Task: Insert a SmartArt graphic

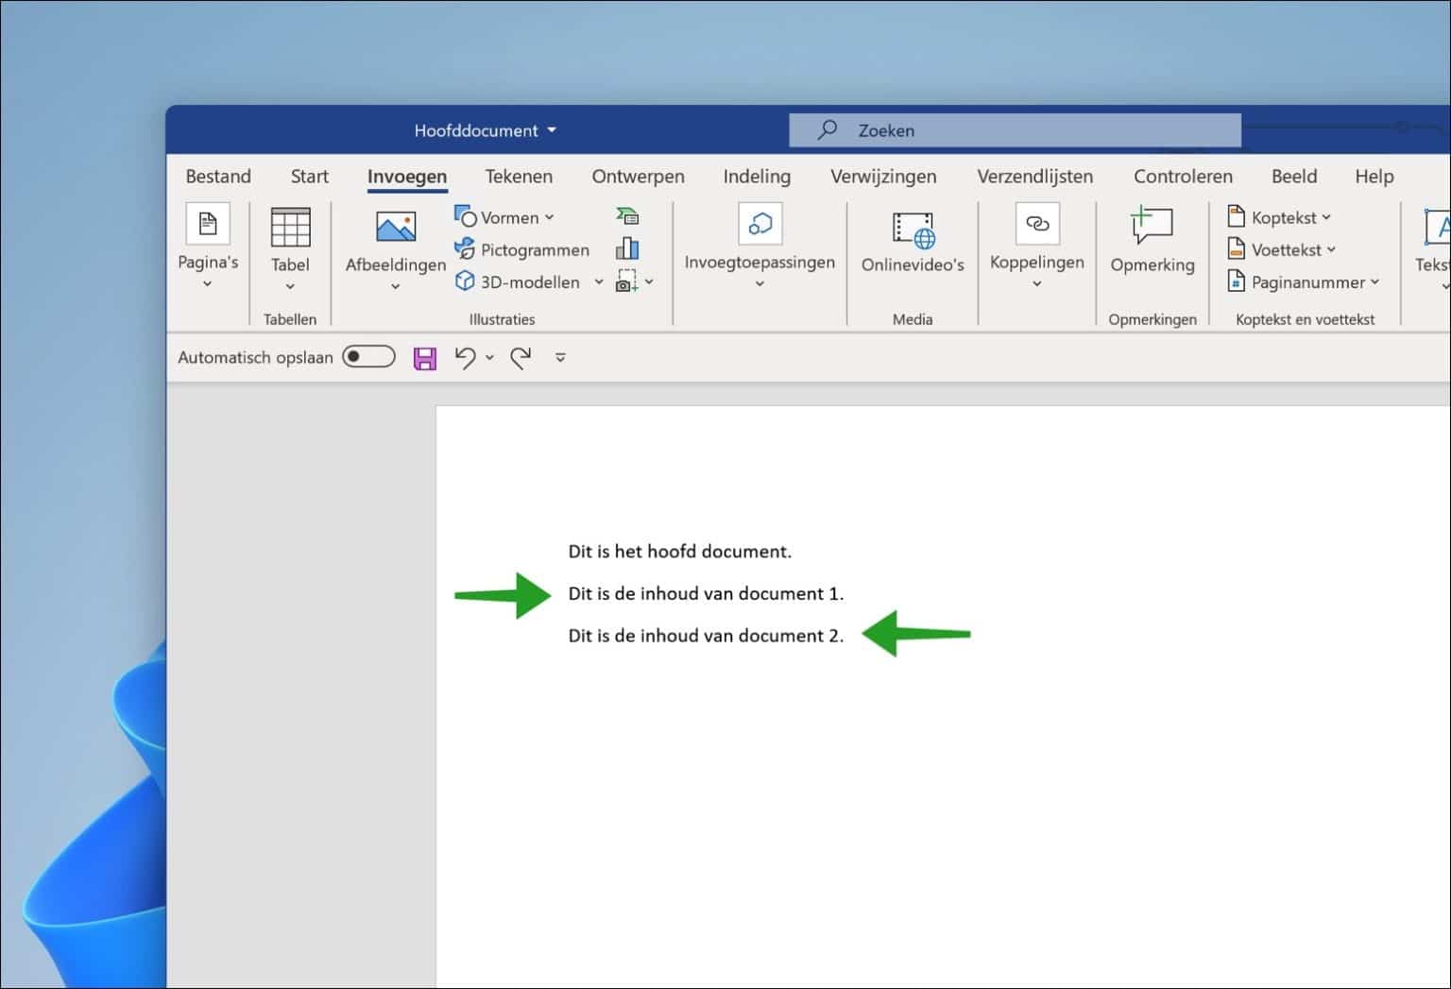Action: pyautogui.click(x=627, y=215)
